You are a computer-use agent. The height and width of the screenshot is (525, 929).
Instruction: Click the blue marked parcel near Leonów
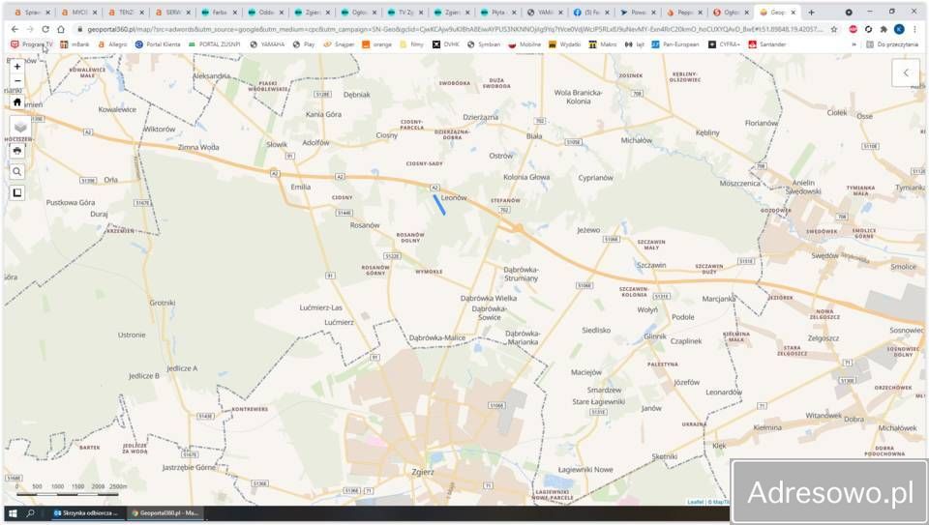(437, 204)
